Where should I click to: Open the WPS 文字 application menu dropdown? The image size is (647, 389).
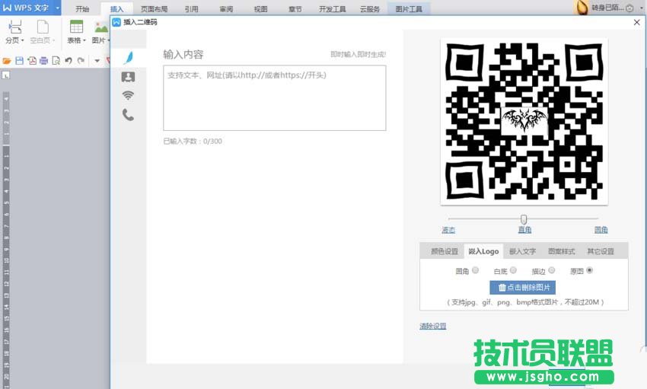pyautogui.click(x=57, y=8)
